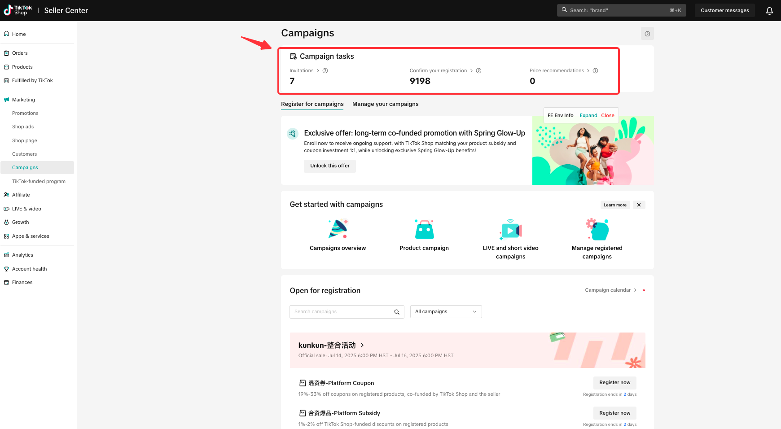Image resolution: width=781 pixels, height=429 pixels.
Task: Switch to Manage your campaigns tab
Action: pos(385,104)
